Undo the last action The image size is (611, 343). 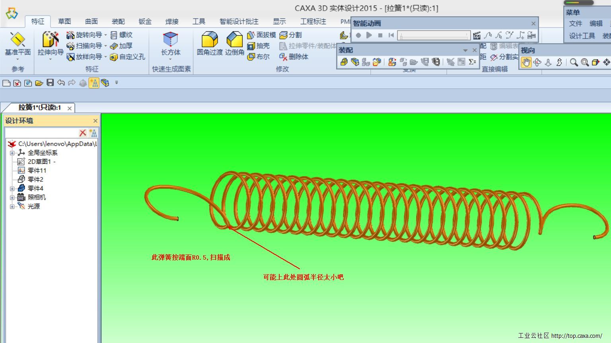[x=61, y=83]
